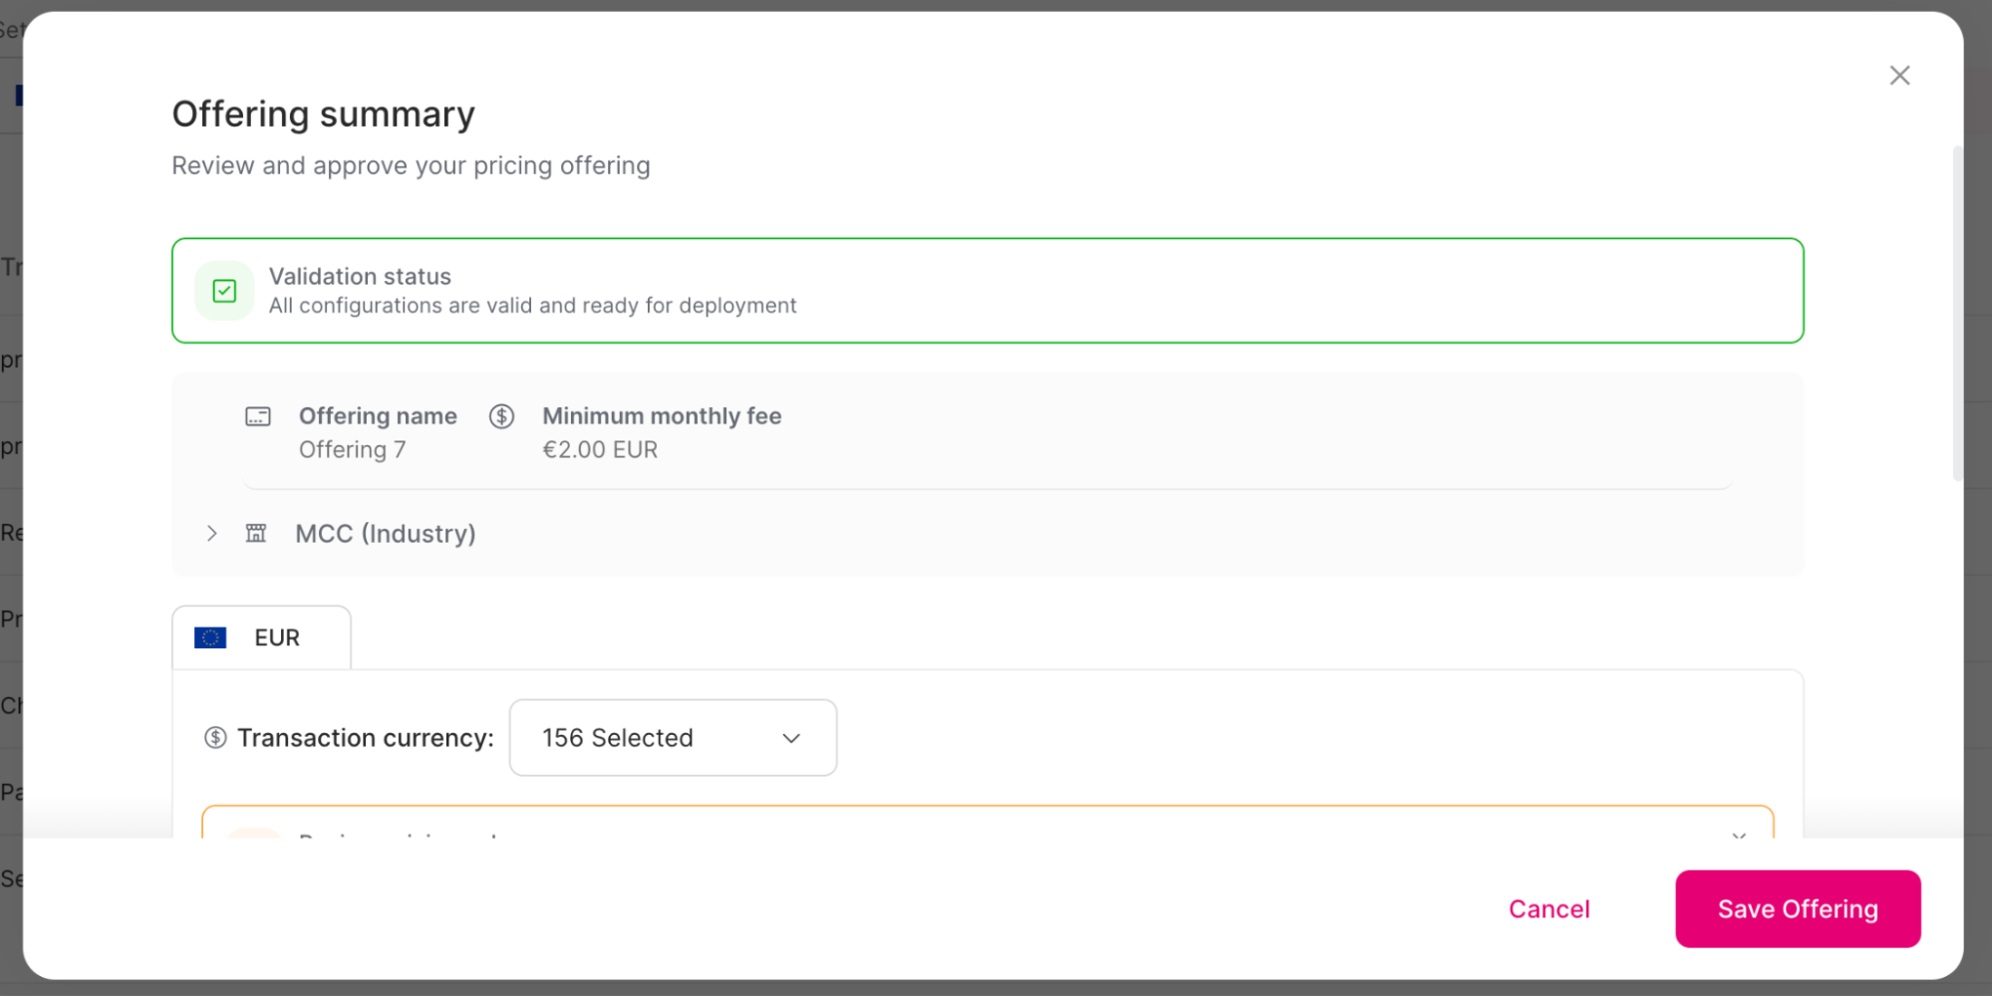Click the currency icon beside Transaction currency
The image size is (1992, 997).
(x=215, y=737)
